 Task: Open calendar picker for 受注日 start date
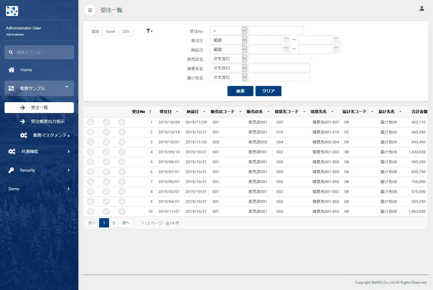point(286,40)
